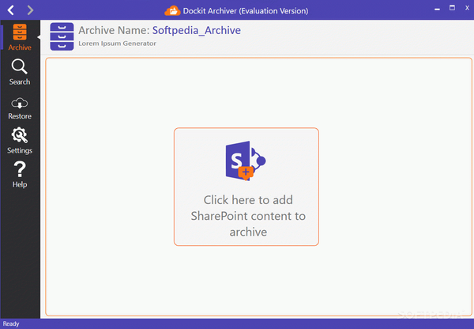
Task: Open the Archive section in sidebar
Action: [20, 37]
